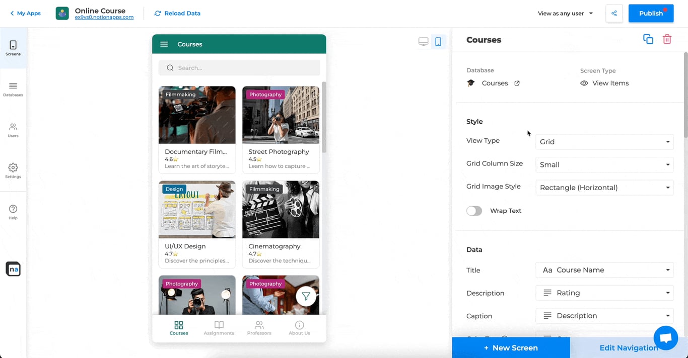The height and width of the screenshot is (358, 688).
Task: Click the Filmmaking tag on Cinematography card
Action: [x=264, y=189]
